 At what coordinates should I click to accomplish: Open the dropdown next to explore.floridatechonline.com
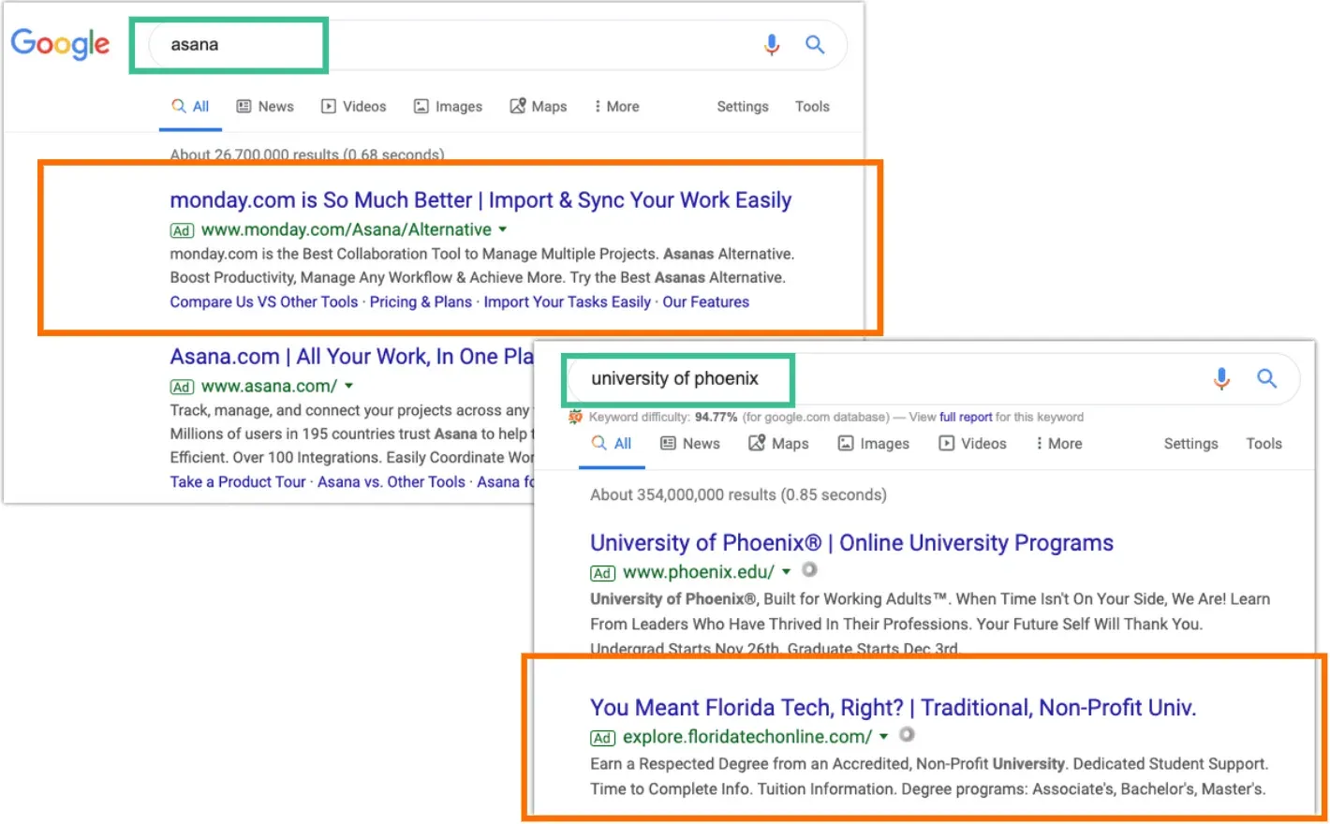point(882,737)
